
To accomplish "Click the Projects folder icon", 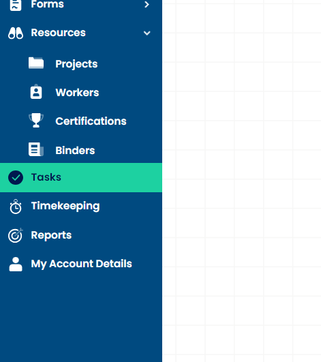I will (x=36, y=63).
